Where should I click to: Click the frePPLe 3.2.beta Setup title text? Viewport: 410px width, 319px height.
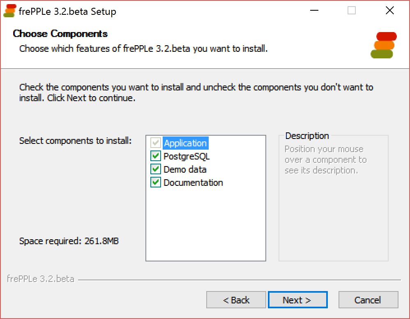(67, 12)
